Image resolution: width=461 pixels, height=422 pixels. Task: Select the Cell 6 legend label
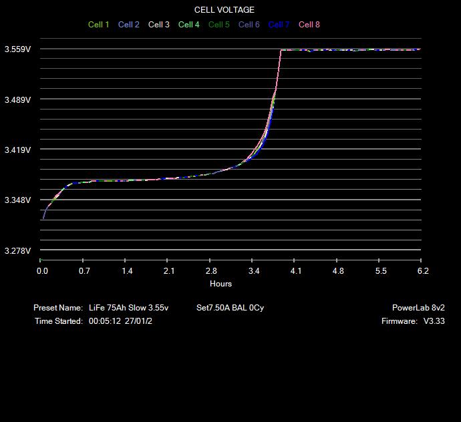pyautogui.click(x=249, y=25)
